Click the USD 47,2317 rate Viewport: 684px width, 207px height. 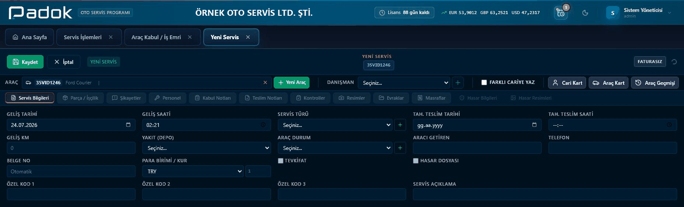click(x=525, y=13)
